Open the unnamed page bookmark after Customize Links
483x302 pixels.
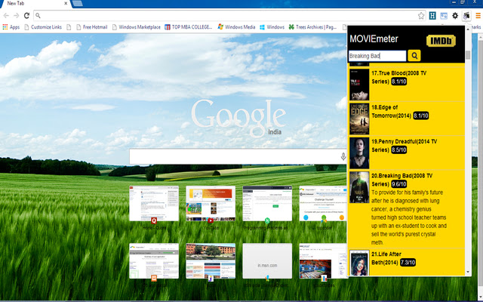(x=69, y=27)
